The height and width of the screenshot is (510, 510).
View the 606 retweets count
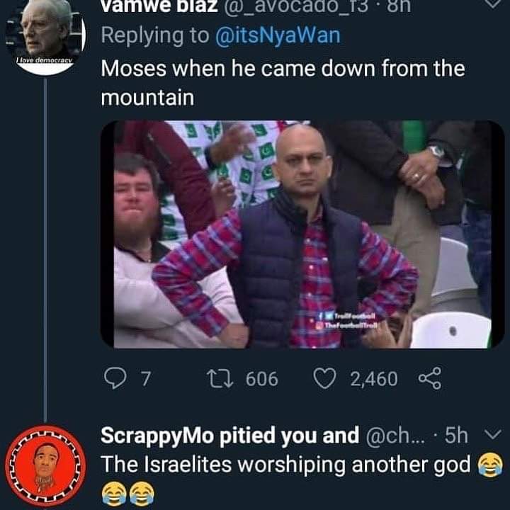pyautogui.click(x=262, y=379)
